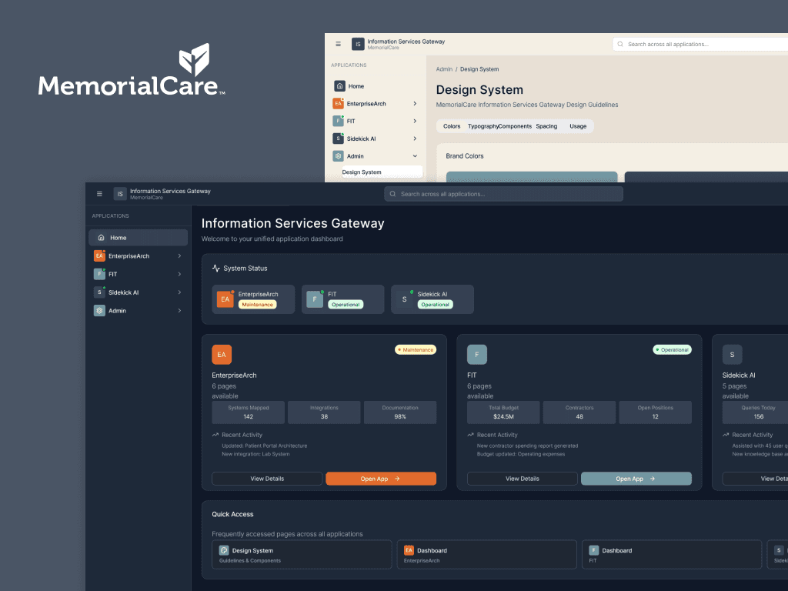Open Design System quick access card
Image resolution: width=788 pixels, height=591 pixels.
[302, 554]
